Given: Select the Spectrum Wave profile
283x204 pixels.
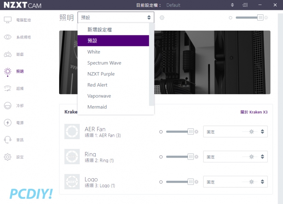Looking at the screenshot, I should tap(113, 63).
